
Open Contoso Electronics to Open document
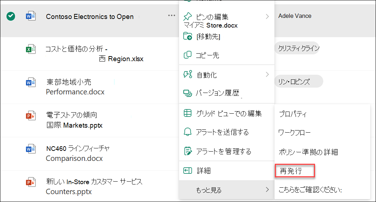(90, 17)
